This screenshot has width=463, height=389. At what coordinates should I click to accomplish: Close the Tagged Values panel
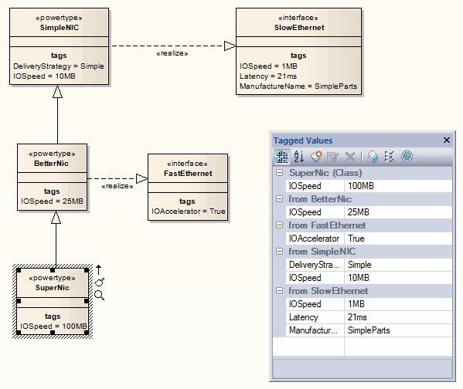[x=447, y=140]
